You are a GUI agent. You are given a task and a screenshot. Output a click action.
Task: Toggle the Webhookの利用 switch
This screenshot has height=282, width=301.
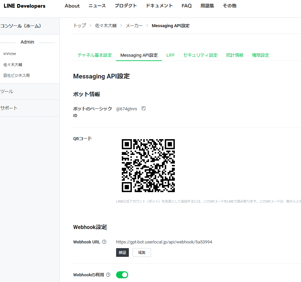[x=122, y=275]
